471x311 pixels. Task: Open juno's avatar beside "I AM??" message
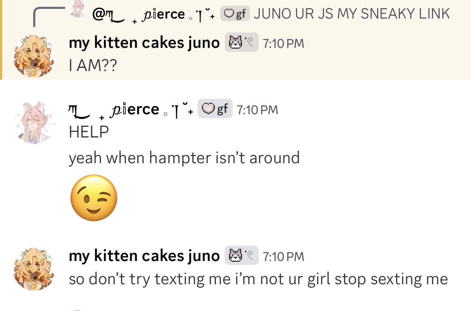(34, 56)
